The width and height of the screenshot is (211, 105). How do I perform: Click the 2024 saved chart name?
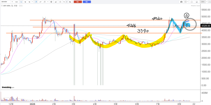pos(203,2)
